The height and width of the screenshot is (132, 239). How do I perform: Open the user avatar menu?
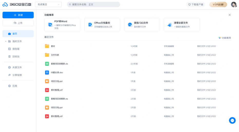pos(234,5)
